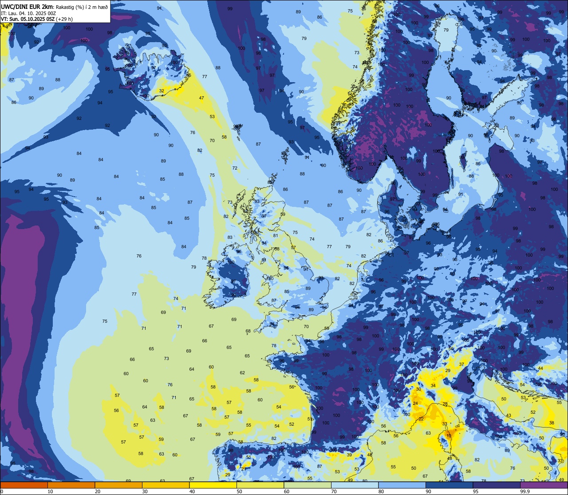Click the bright yellow 40–50 legend block

pyautogui.click(x=213, y=485)
